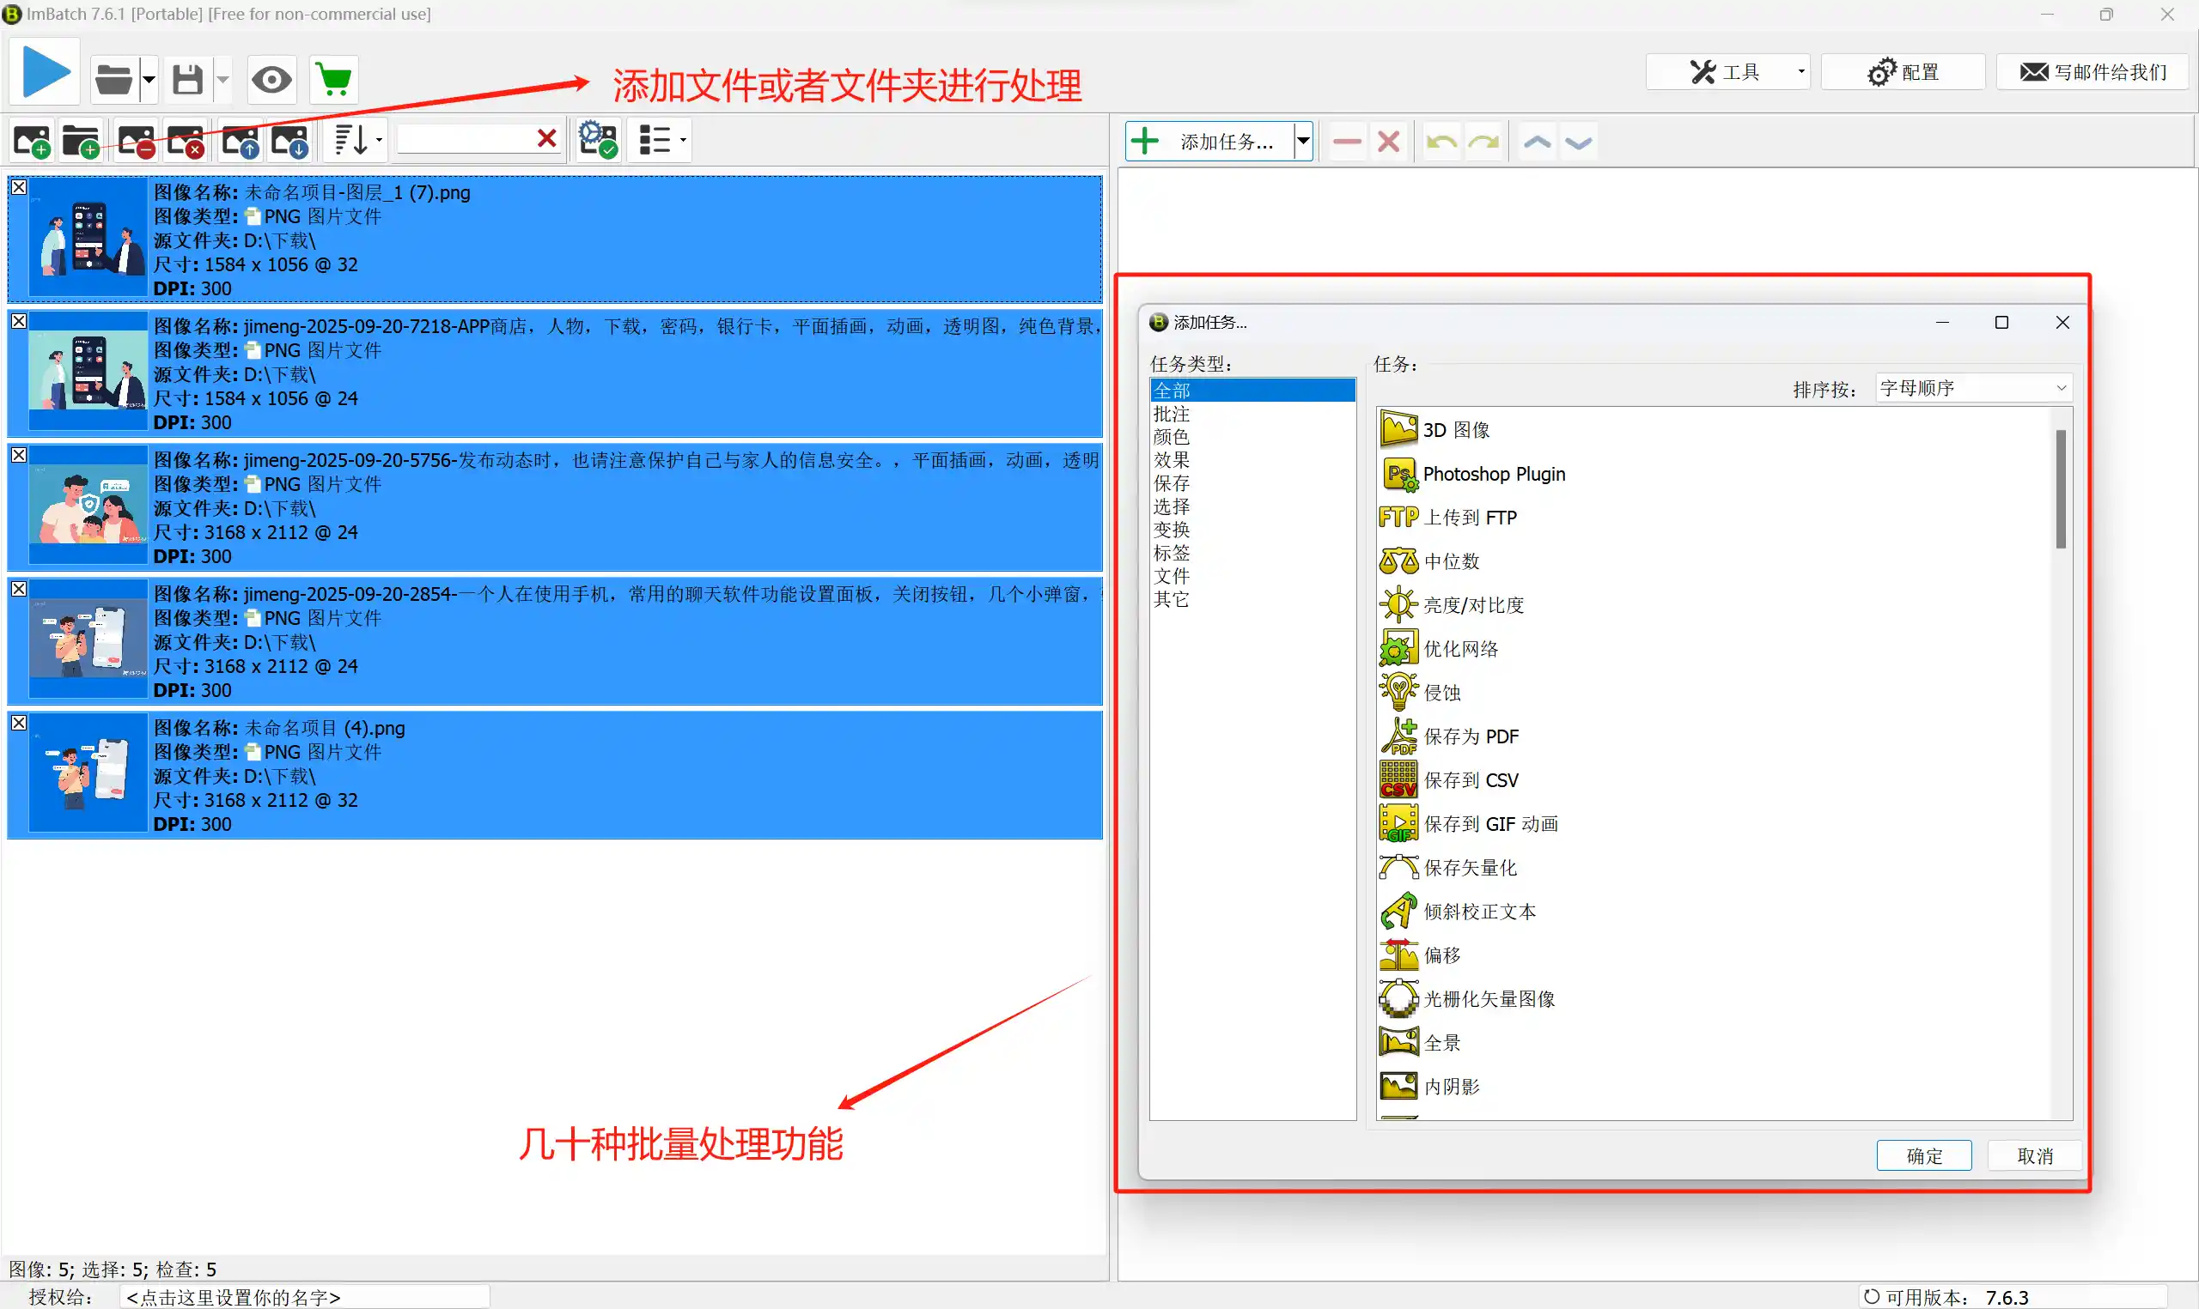Click the green shopping cart icon

pyautogui.click(x=333, y=81)
